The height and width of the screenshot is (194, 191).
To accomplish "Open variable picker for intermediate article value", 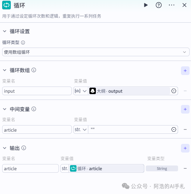I will click(x=174, y=129).
